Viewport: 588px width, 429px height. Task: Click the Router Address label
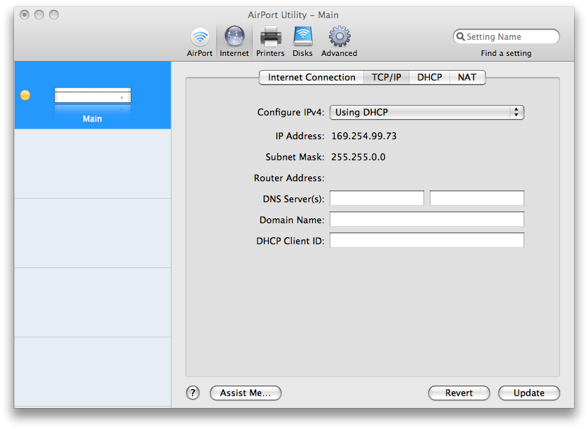288,178
